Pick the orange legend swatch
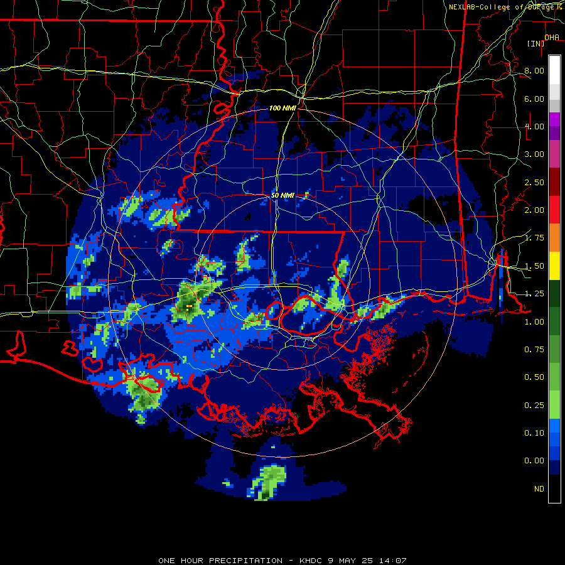This screenshot has height=565, width=565. (x=554, y=238)
